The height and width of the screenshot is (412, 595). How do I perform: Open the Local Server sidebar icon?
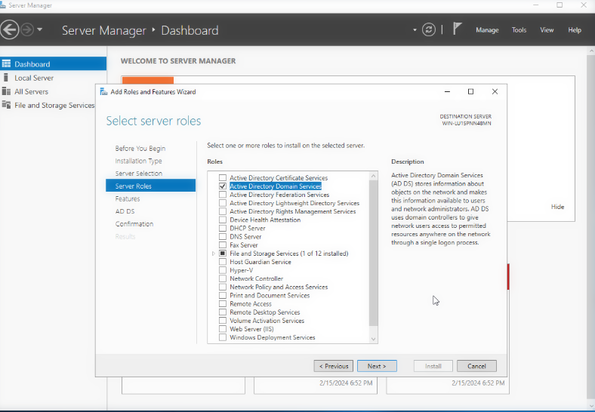click(x=6, y=78)
